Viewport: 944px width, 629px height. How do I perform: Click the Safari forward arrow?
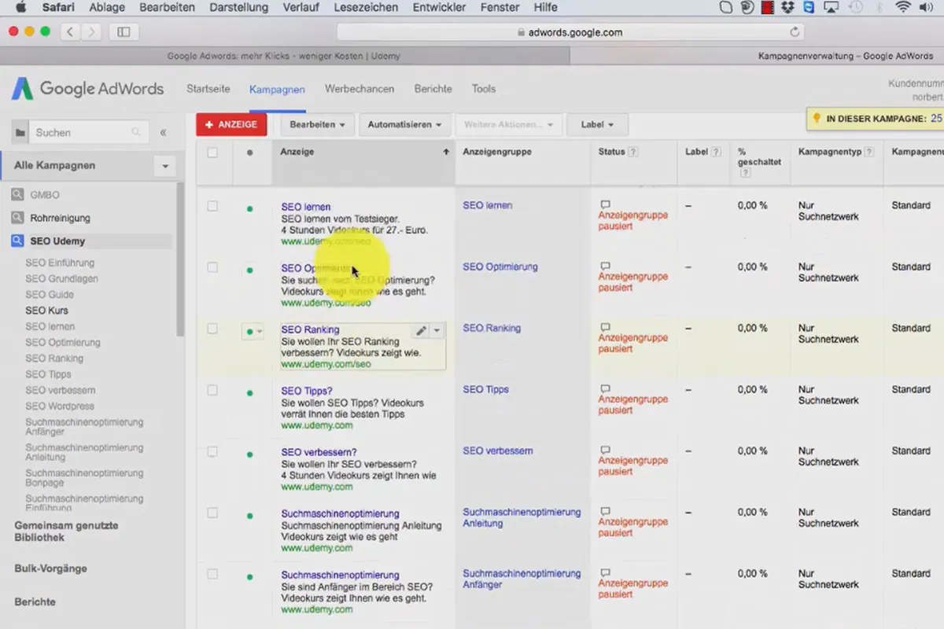coord(92,32)
